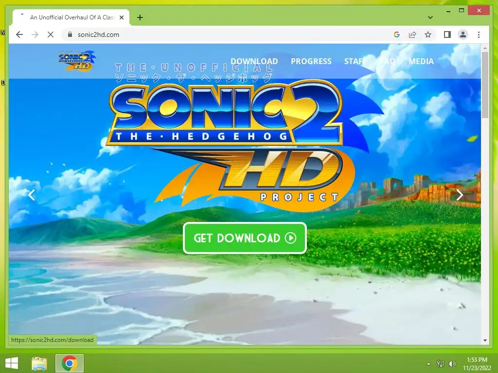This screenshot has height=373, width=498.
Task: Click the Chrome taskbar icon
Action: (x=70, y=363)
